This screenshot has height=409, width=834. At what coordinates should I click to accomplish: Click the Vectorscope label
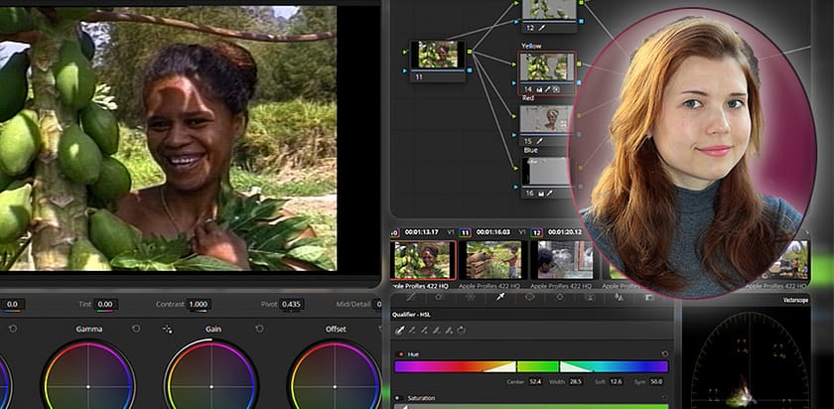coord(795,301)
